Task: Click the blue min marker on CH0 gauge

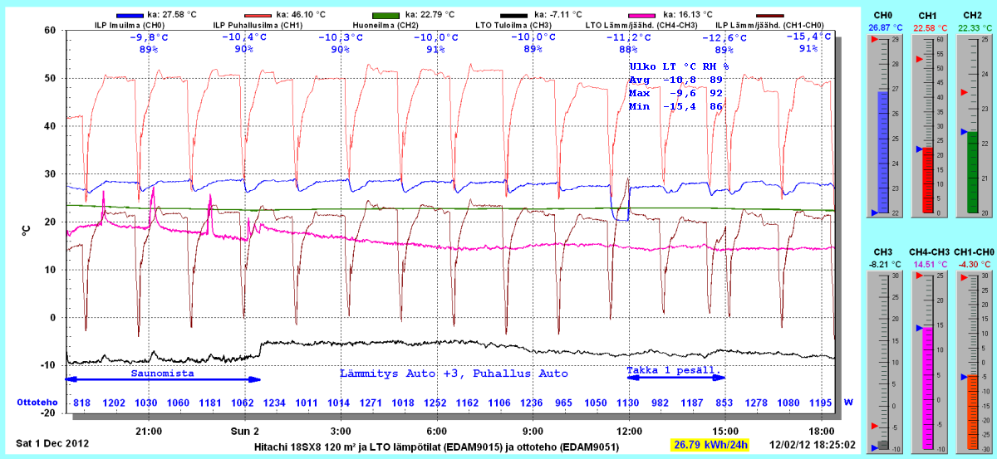Action: coord(873,213)
